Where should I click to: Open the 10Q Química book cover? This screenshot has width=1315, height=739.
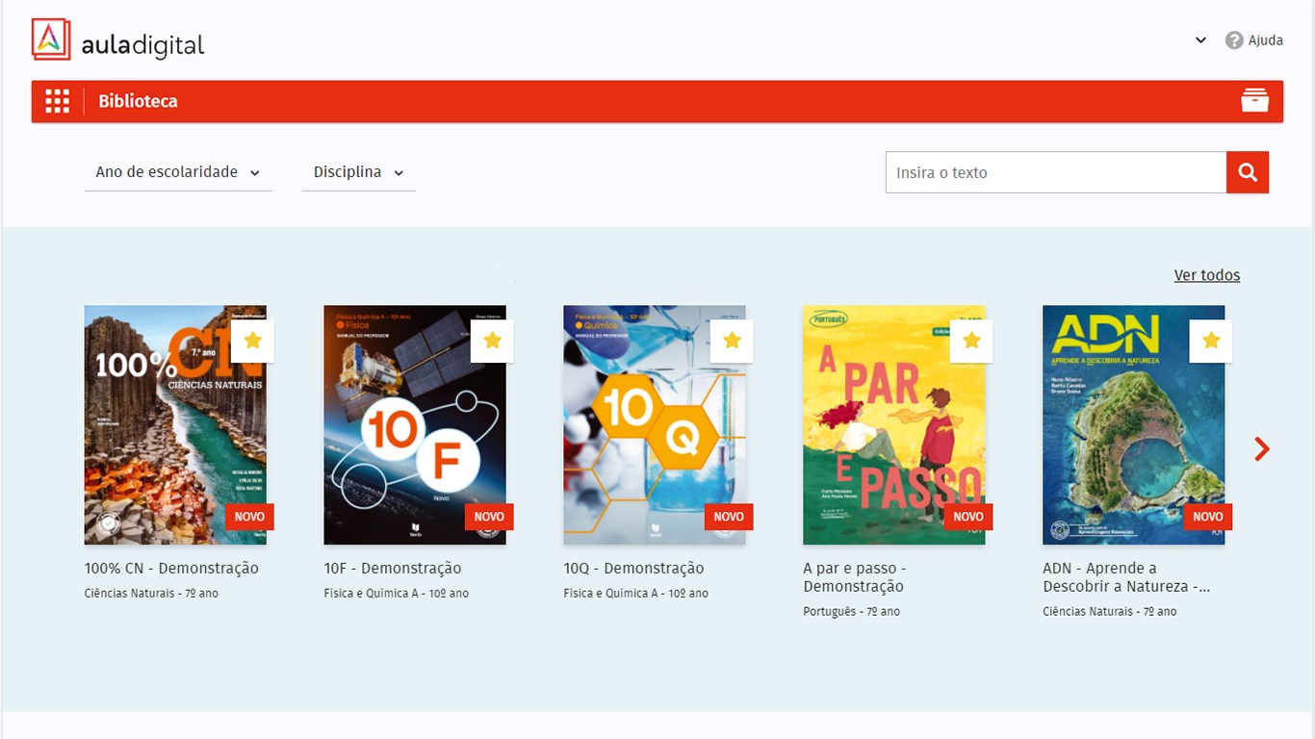point(655,425)
